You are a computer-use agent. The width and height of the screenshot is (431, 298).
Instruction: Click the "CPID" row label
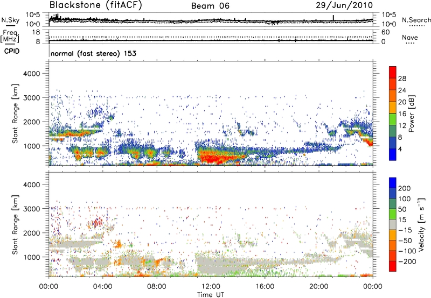point(12,51)
